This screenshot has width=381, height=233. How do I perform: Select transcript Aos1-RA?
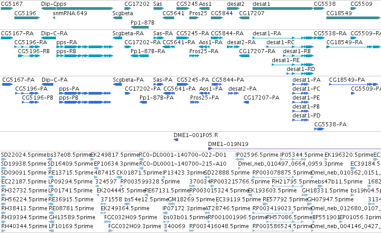pos(211,42)
